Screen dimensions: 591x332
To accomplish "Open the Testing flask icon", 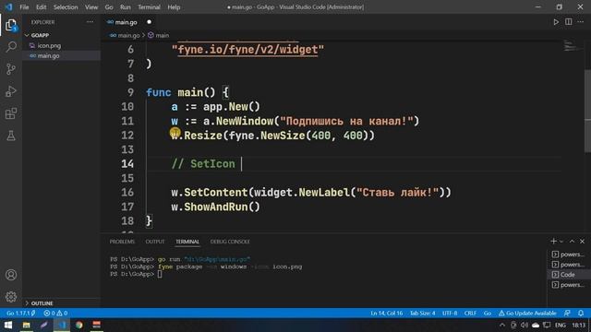I will (11, 136).
